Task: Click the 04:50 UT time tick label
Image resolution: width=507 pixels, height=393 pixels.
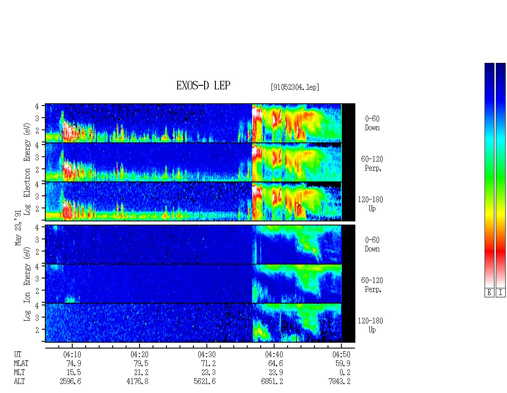Action: [x=341, y=354]
